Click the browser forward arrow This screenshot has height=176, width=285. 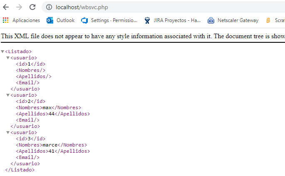(x=19, y=7)
